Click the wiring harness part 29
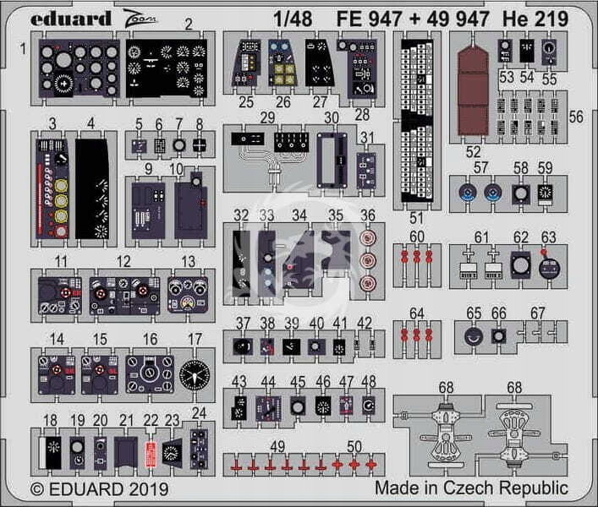Screen dimensions: 598x507 [x=270, y=157]
